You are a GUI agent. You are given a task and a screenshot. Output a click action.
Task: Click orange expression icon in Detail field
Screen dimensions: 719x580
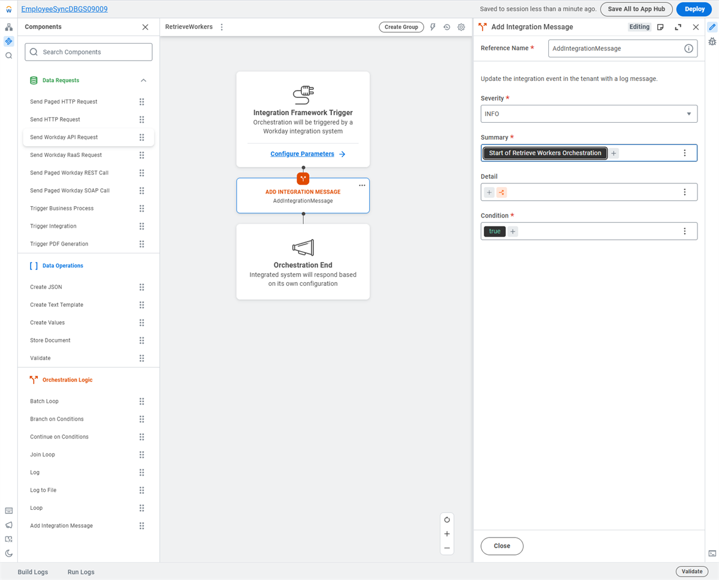coord(502,192)
